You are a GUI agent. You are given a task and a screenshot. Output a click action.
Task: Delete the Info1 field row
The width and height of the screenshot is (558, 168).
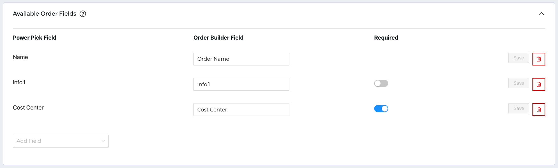click(x=538, y=84)
